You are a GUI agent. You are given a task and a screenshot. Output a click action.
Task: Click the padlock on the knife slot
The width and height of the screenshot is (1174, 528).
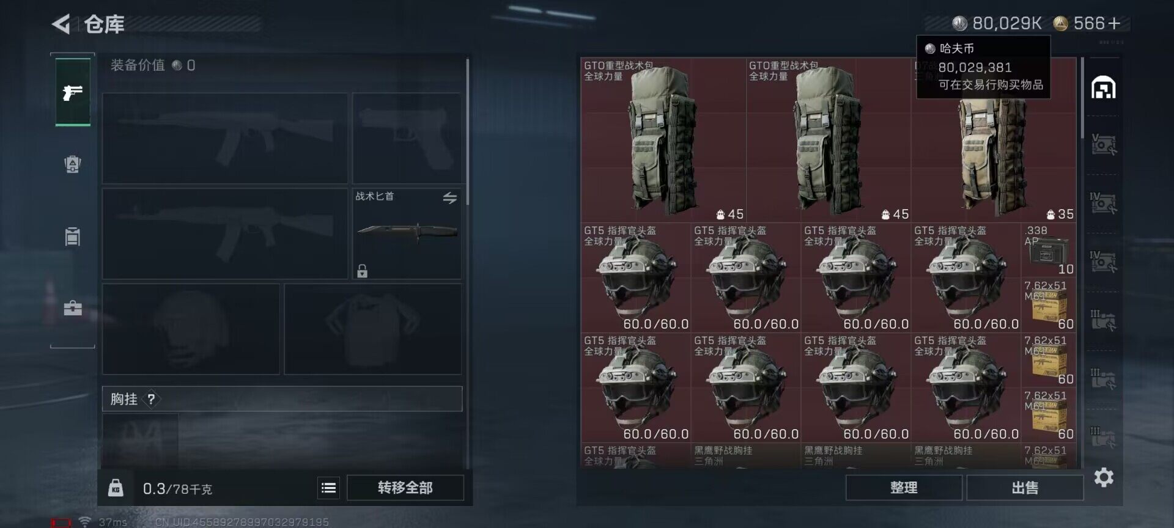click(x=363, y=271)
